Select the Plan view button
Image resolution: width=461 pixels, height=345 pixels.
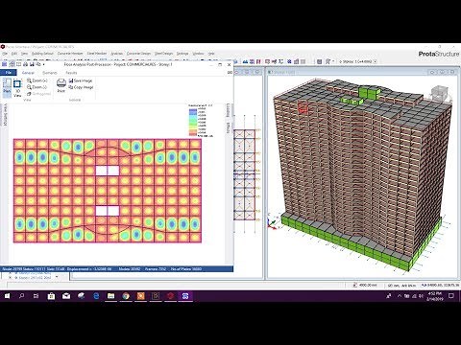[7, 87]
